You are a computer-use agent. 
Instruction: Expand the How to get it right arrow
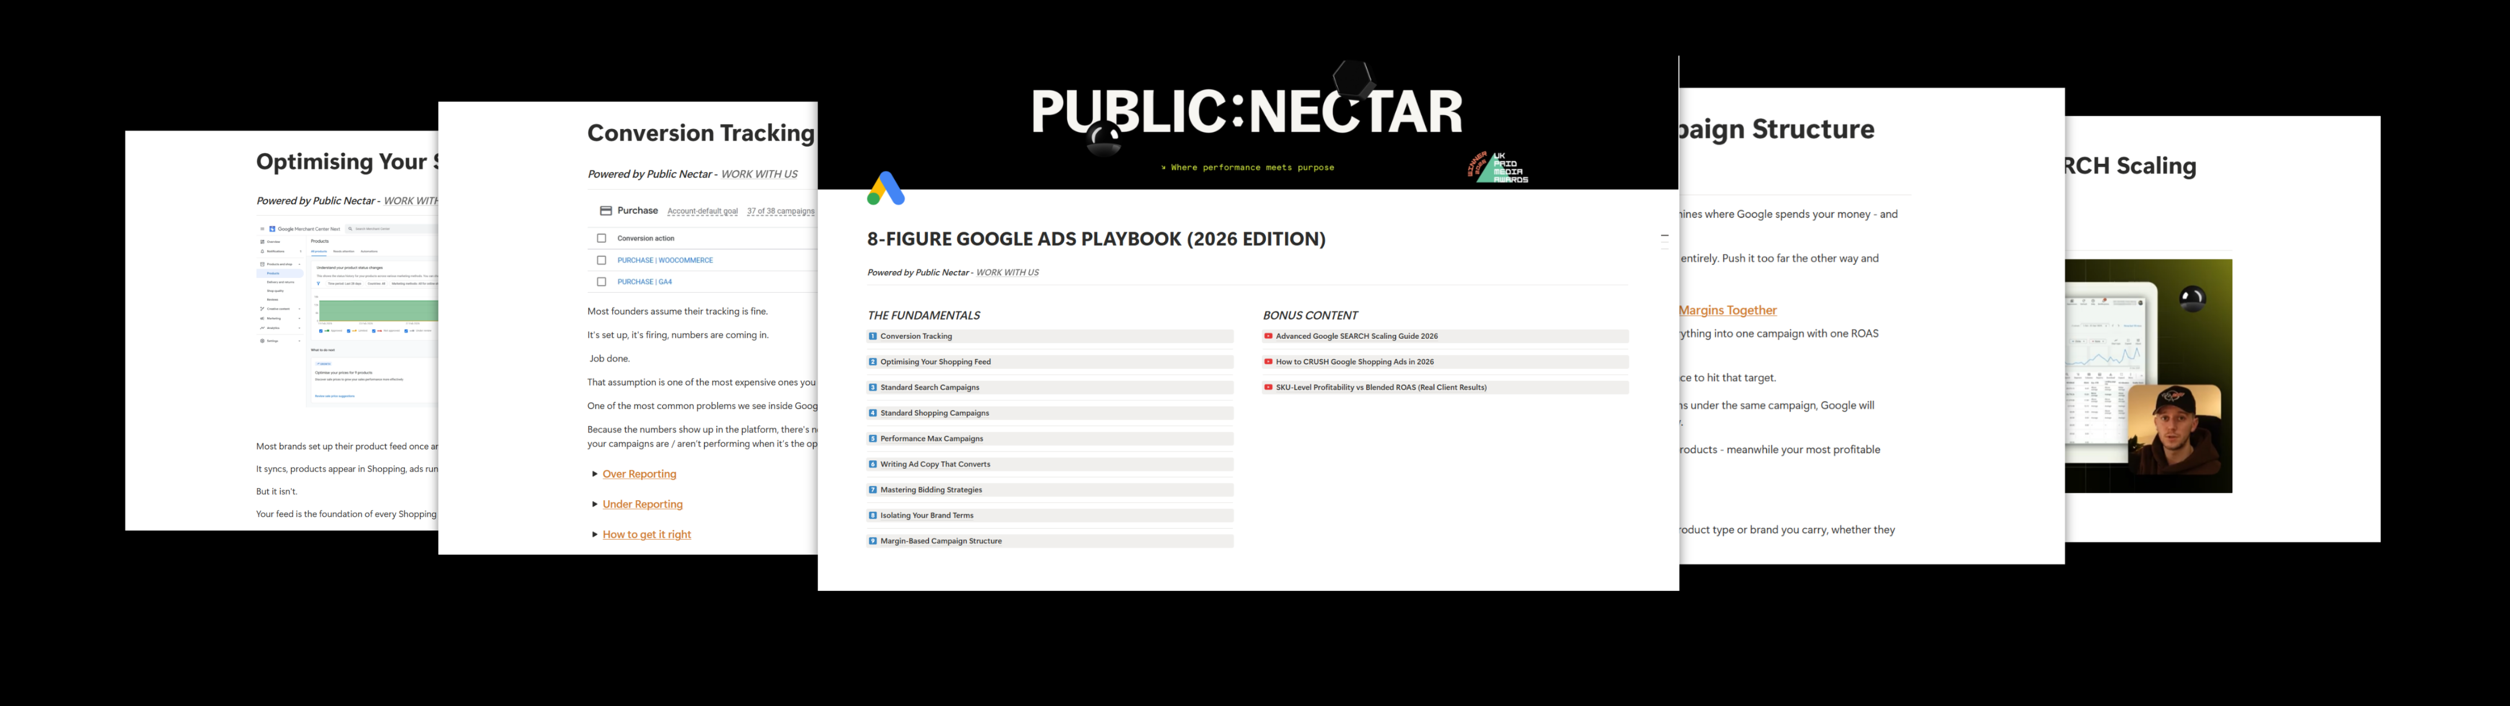(594, 534)
